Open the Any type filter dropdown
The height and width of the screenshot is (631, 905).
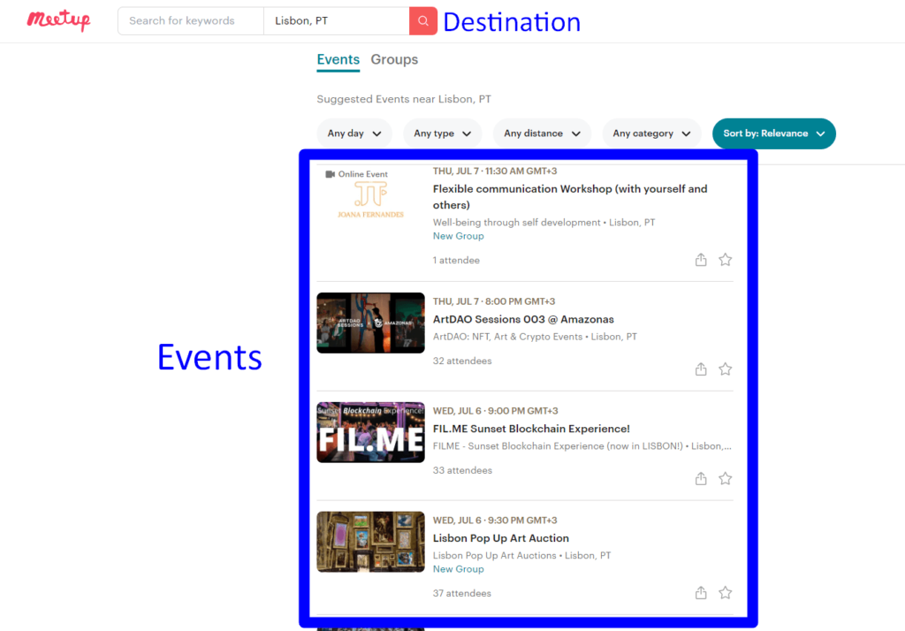pyautogui.click(x=442, y=133)
